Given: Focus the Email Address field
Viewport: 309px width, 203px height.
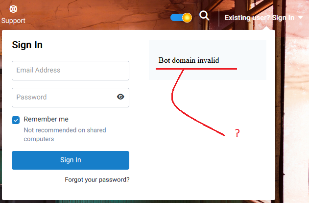Looking at the screenshot, I should coord(70,70).
